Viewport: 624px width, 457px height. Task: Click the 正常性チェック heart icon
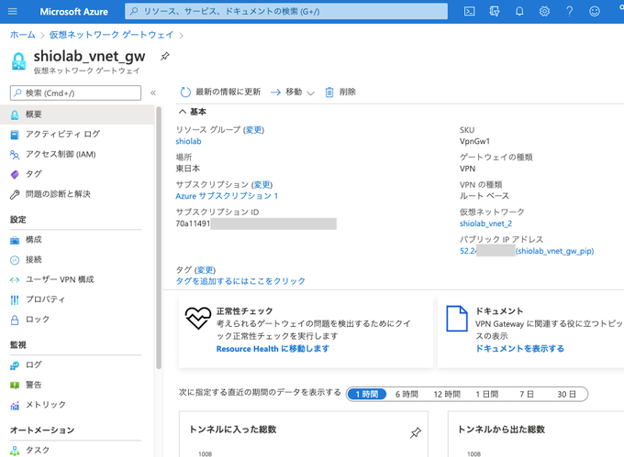click(x=198, y=318)
